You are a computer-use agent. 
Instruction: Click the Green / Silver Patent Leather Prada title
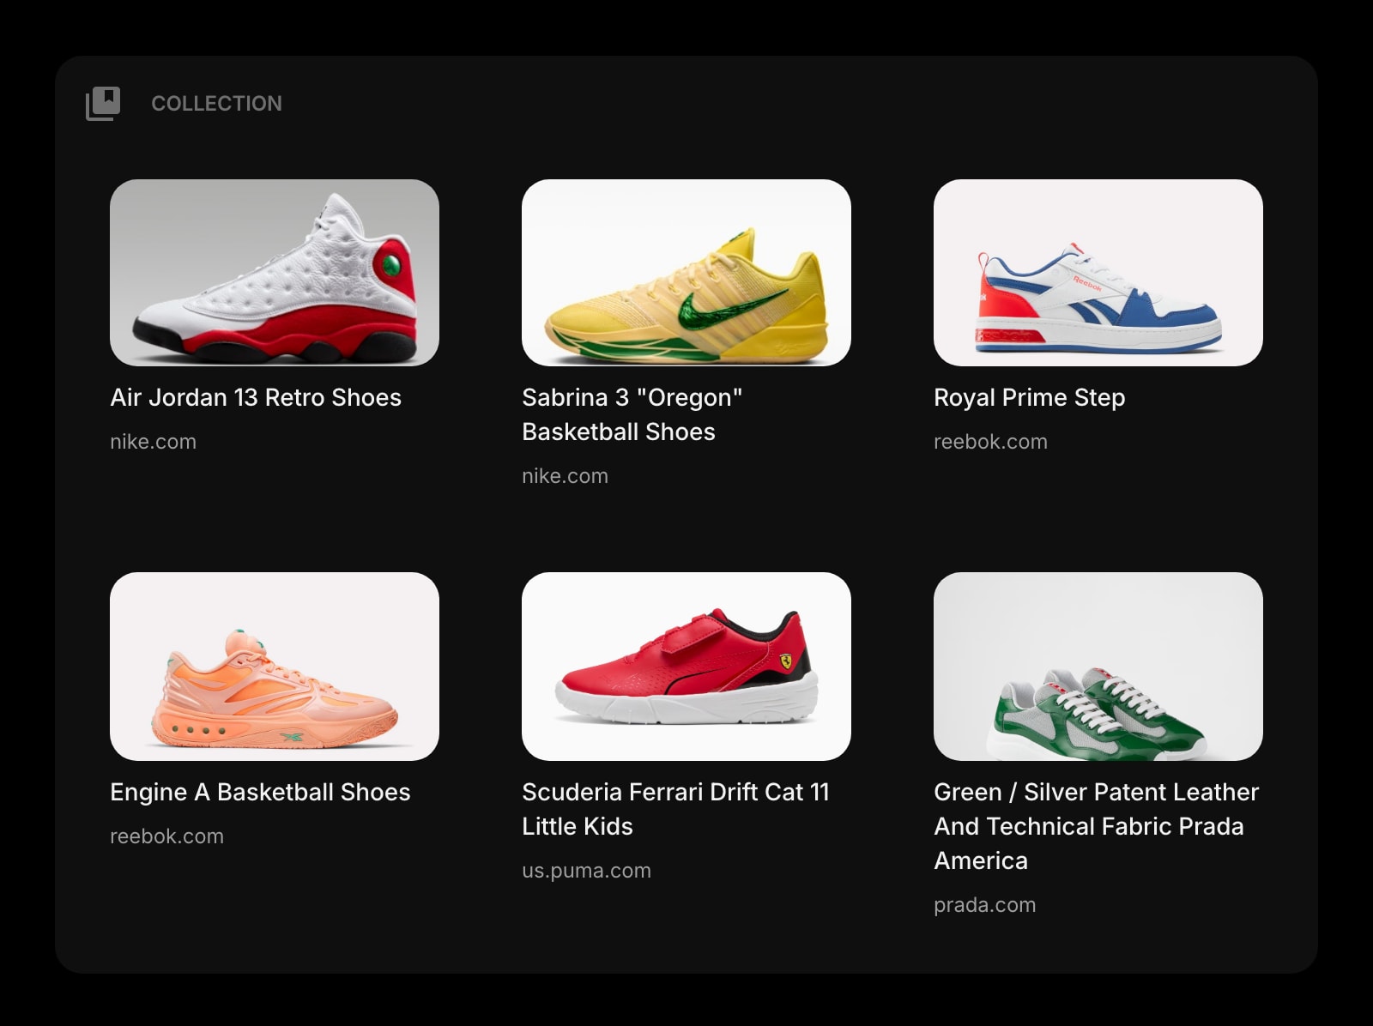(1096, 826)
